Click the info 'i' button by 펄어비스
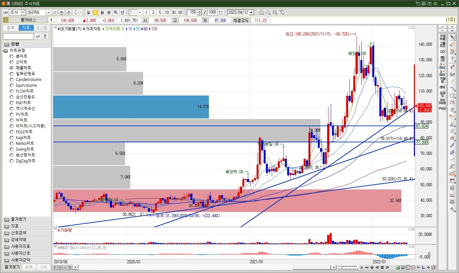Viewport: 459px width, 273px height. coord(52,20)
